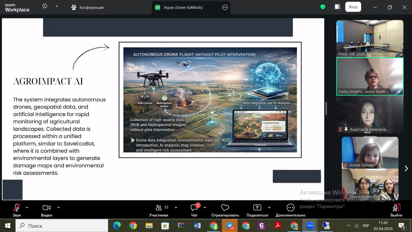
Task: Expand the Share options arrow
Action: tap(269, 208)
